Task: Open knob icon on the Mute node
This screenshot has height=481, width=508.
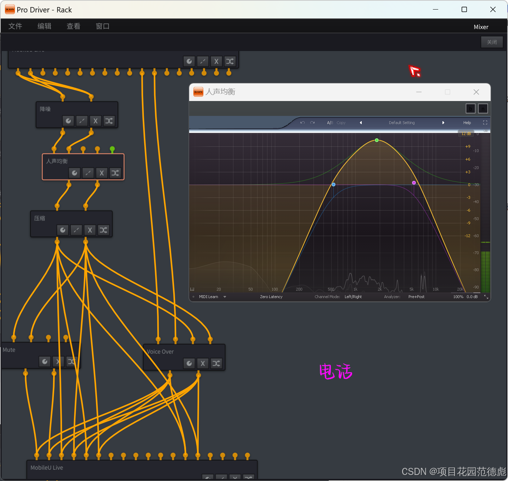Action: [x=45, y=362]
